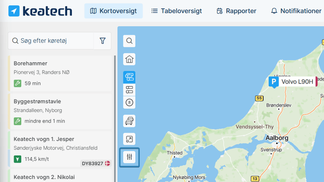Select Keatech vogn 2. Nikolai entry
Viewport: 324px width, 182px height.
(60, 176)
